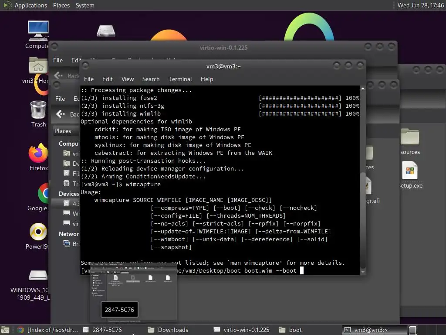Select the Computer desktop icon
The height and width of the screenshot is (335, 446).
[x=38, y=35]
